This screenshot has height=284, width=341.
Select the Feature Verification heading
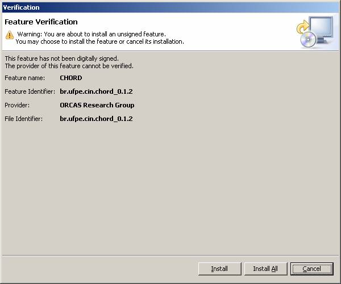coord(41,22)
